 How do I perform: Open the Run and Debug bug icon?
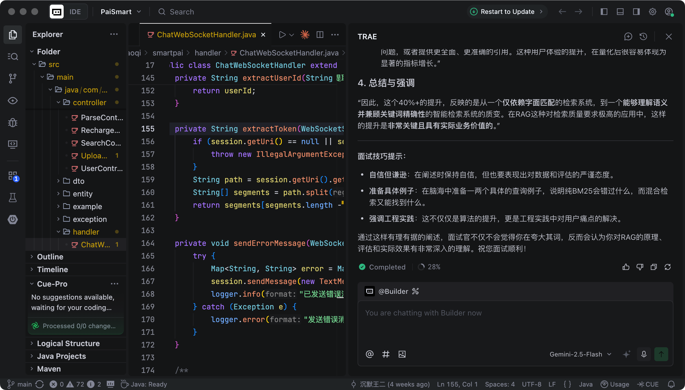point(12,123)
